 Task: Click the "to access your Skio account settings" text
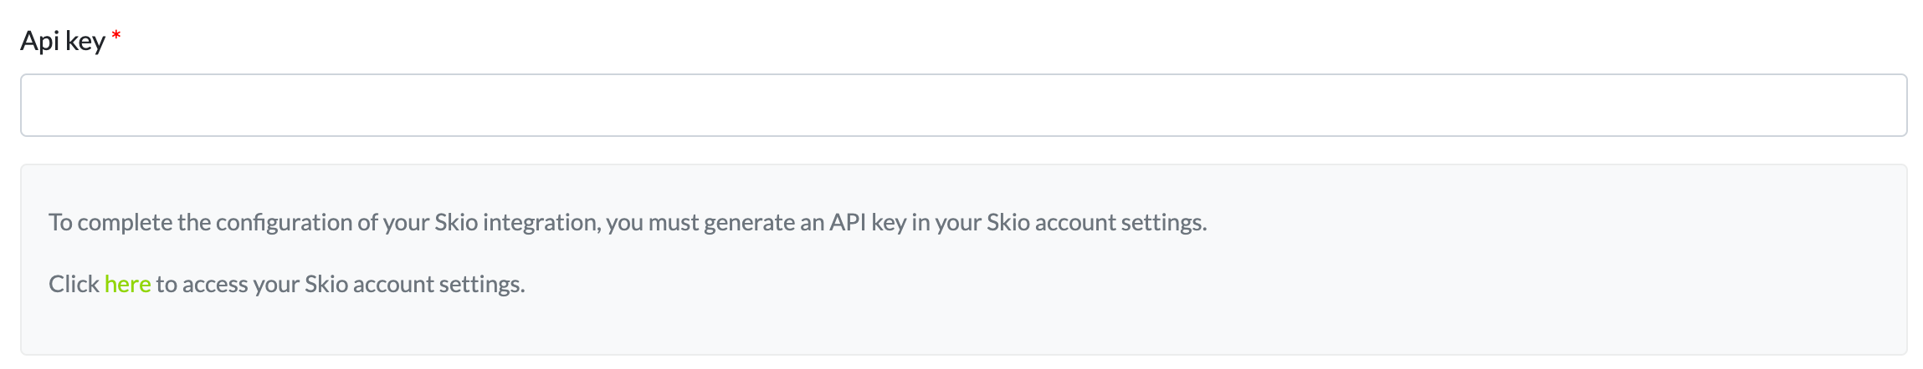(341, 285)
